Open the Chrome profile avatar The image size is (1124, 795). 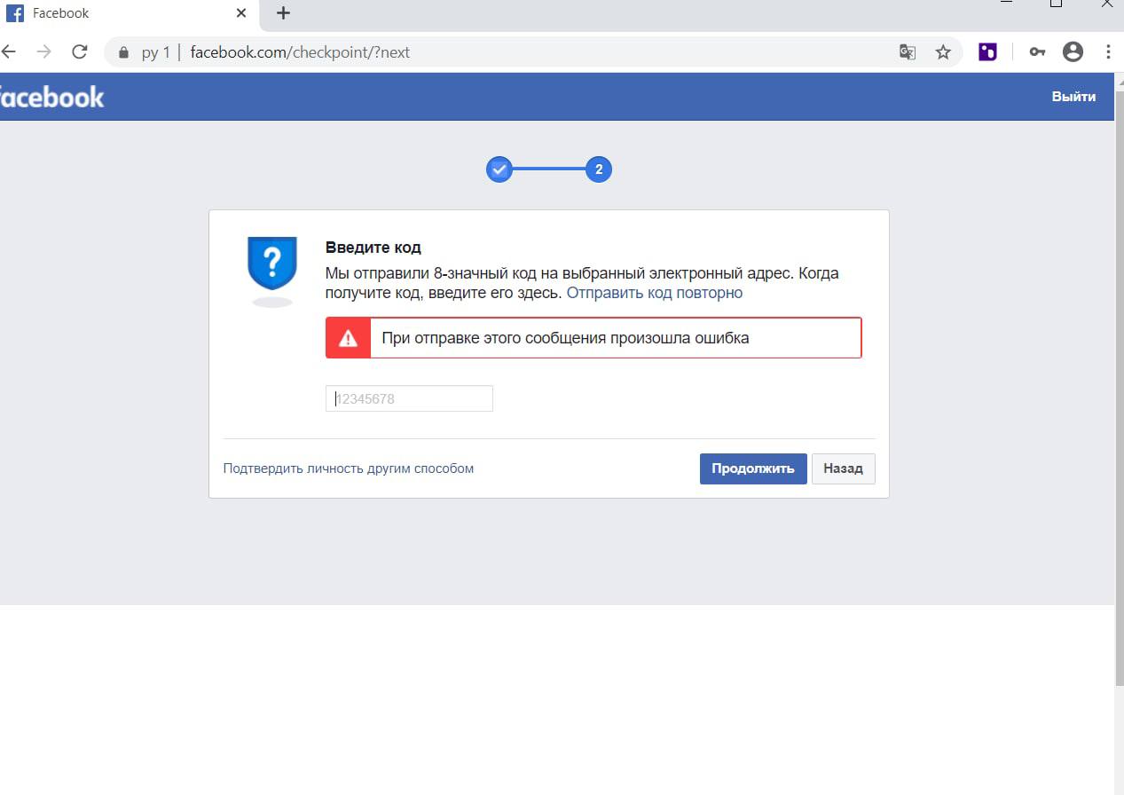tap(1073, 52)
